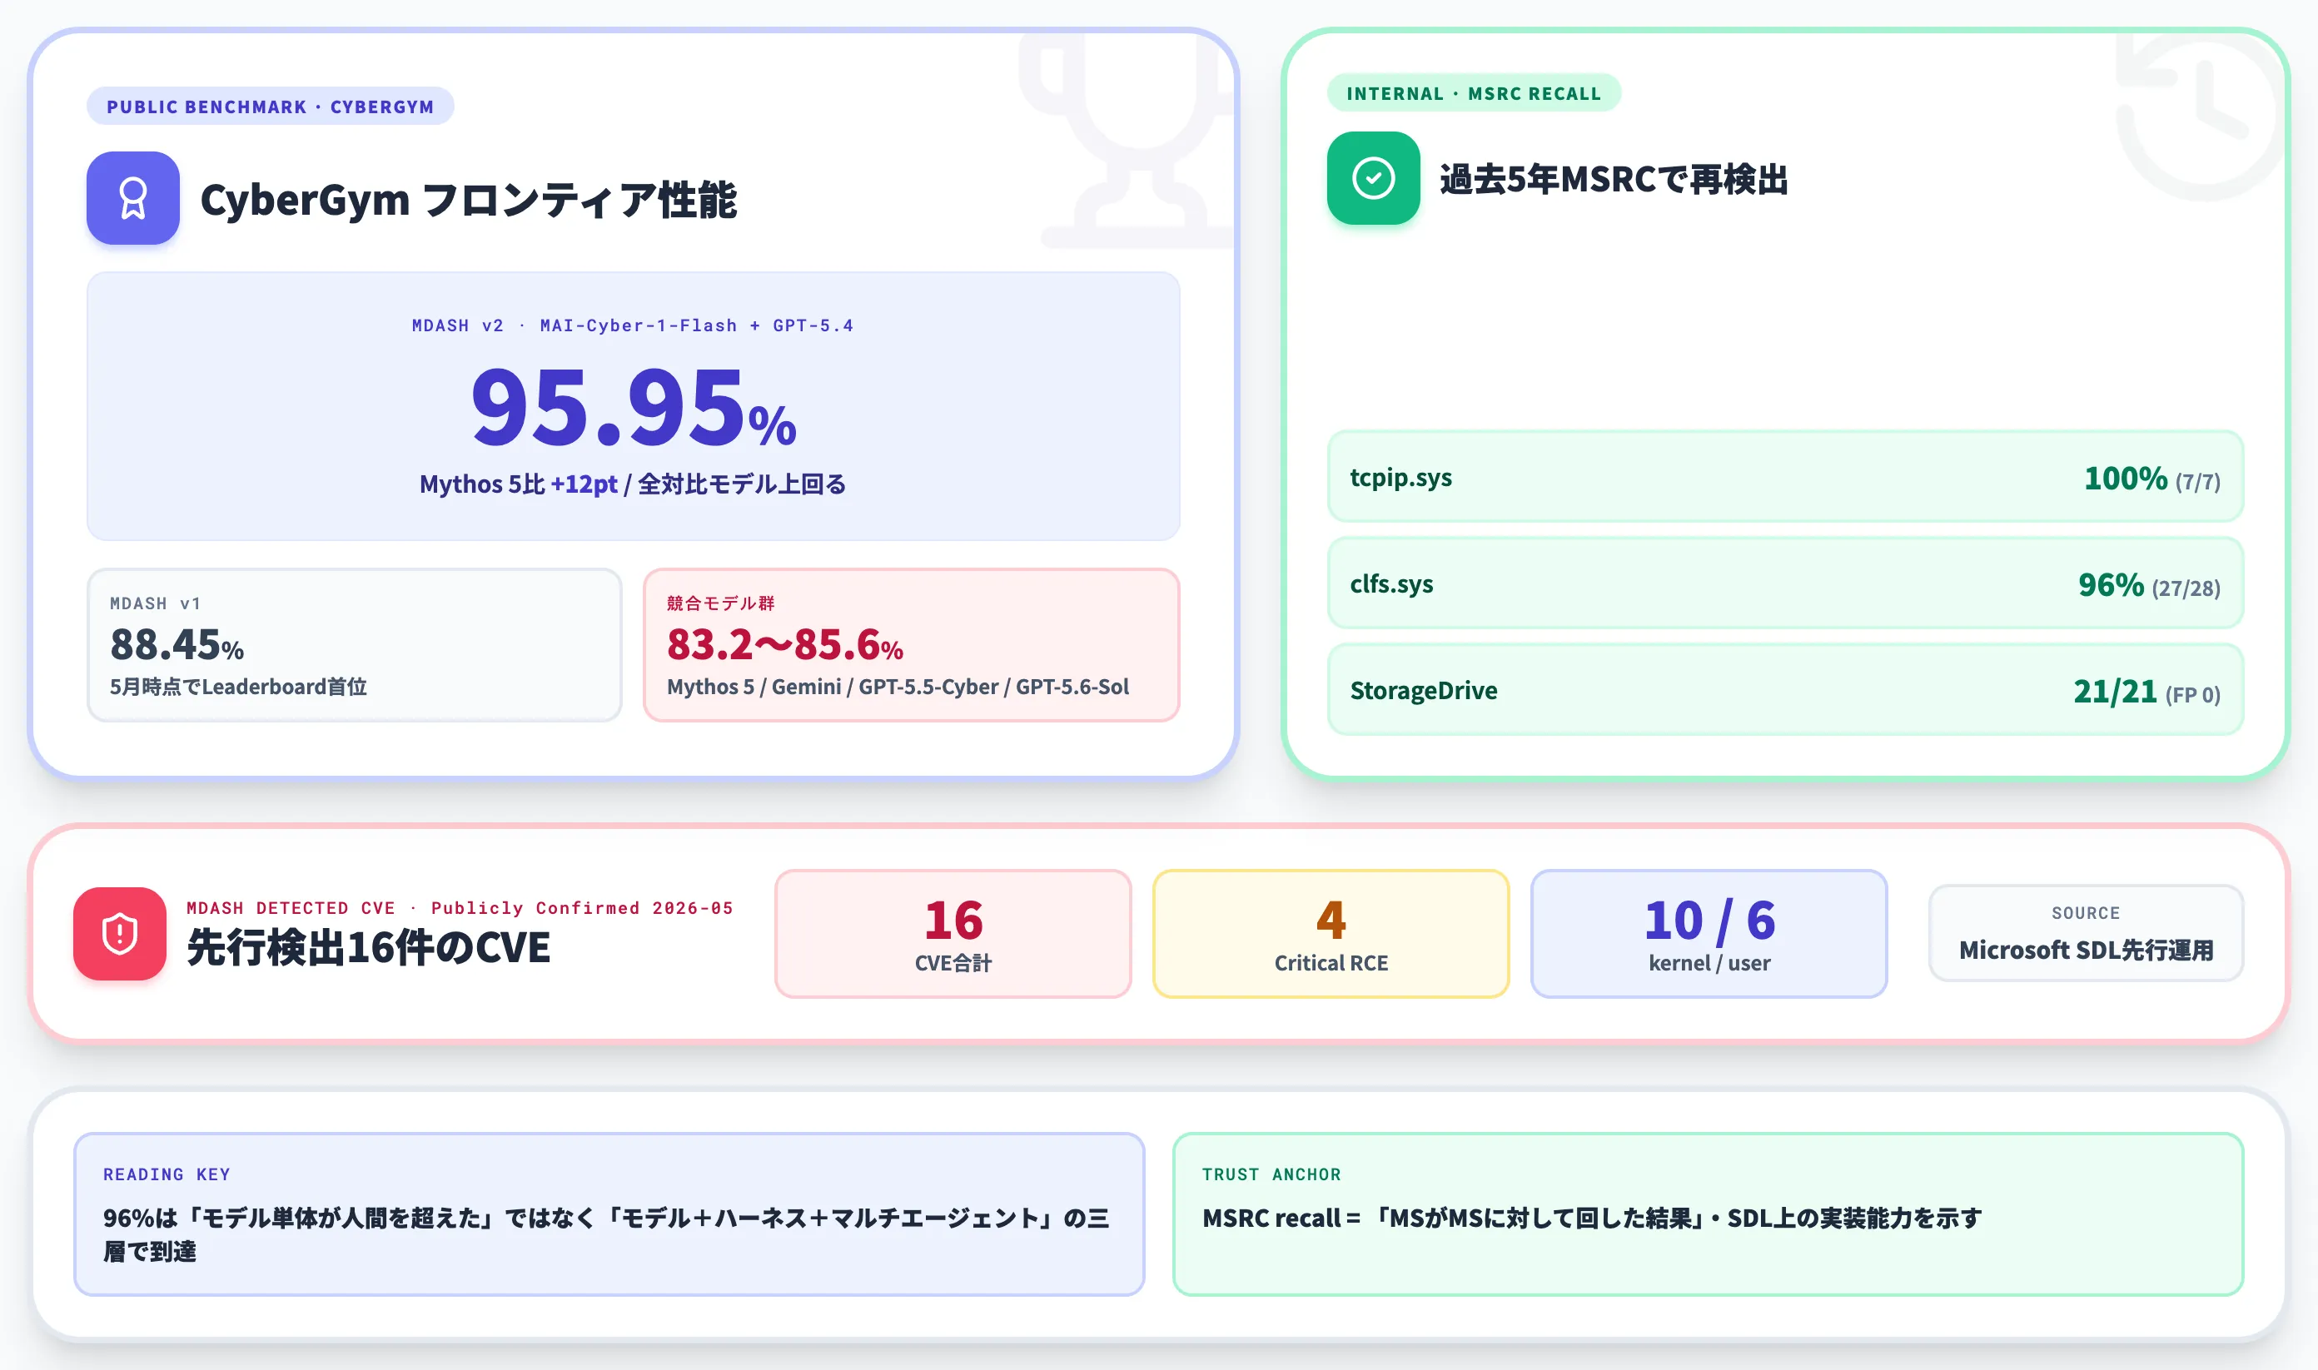Click the 100% (7/7) recall value

[x=2151, y=479]
